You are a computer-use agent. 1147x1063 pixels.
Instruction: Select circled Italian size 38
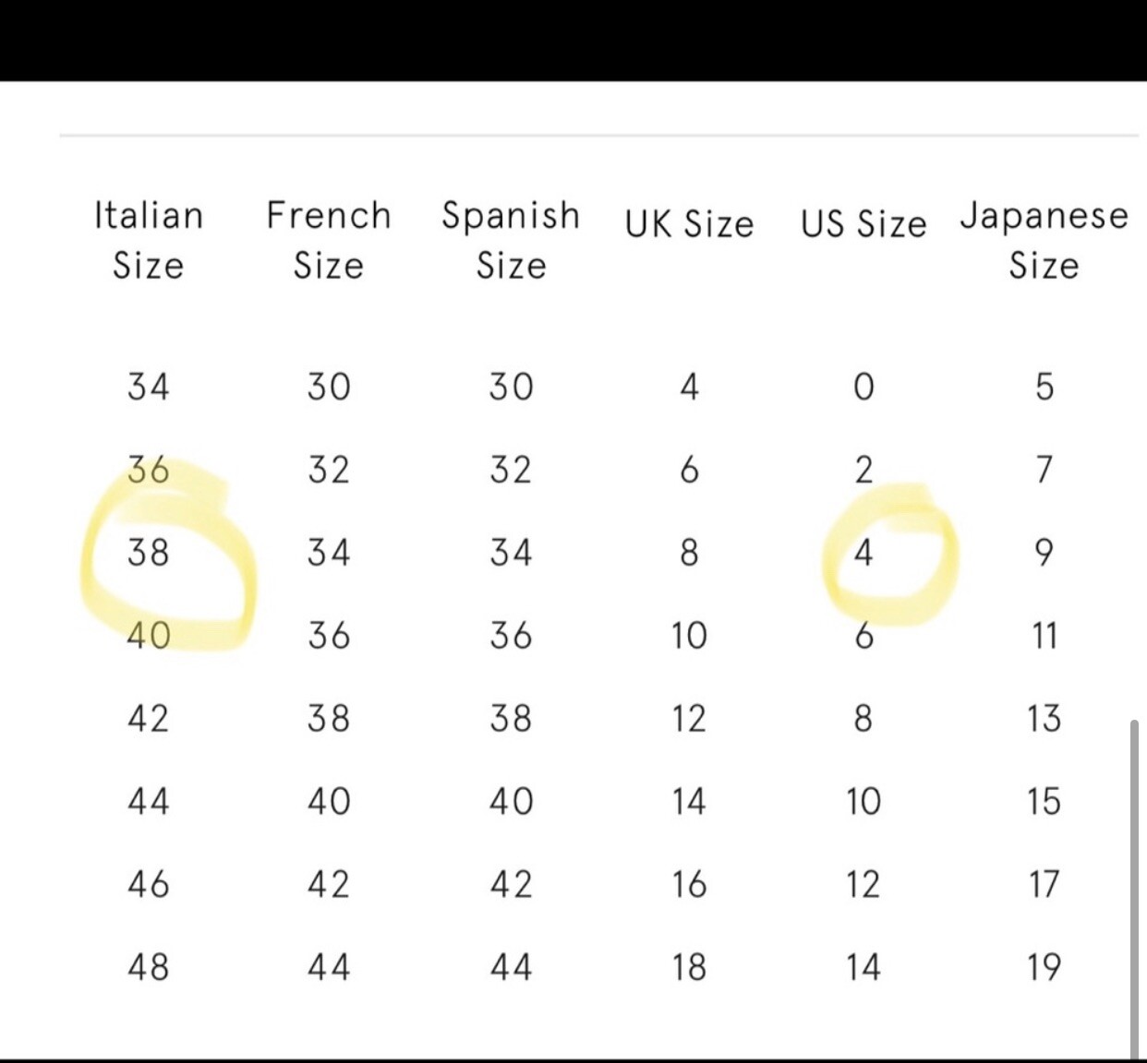[149, 553]
